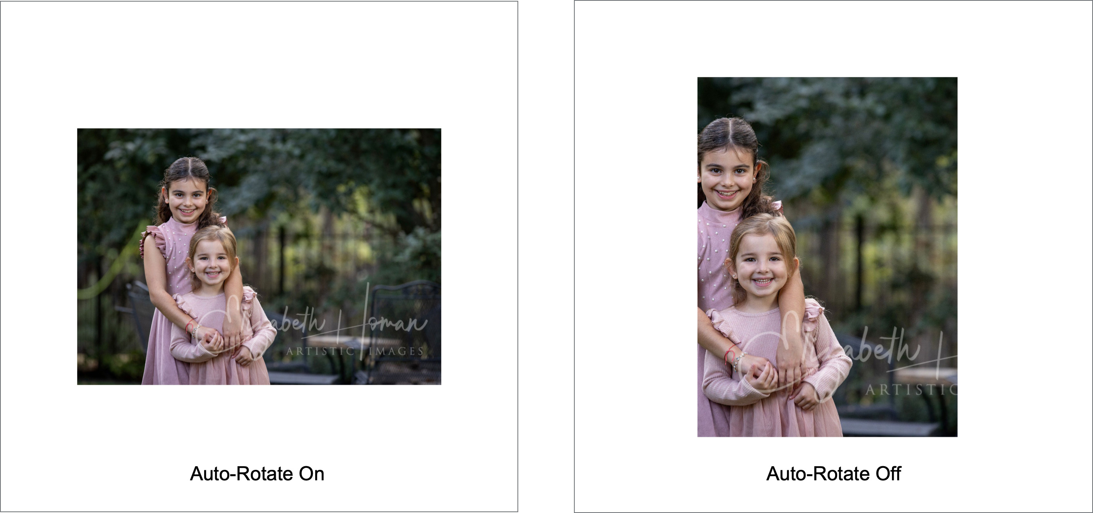The image size is (1093, 513).
Task: Select the landscape photo above Auto-Rotate On
Action: [259, 256]
